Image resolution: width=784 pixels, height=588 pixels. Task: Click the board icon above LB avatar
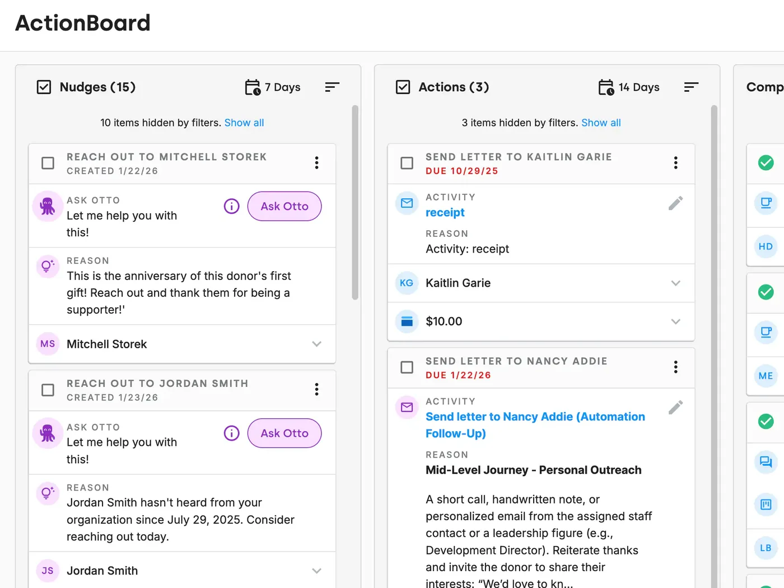766,505
